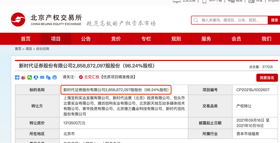Click the Beijing Equity Exchange logo
Viewport: 280px width, 143px height.
point(46,20)
